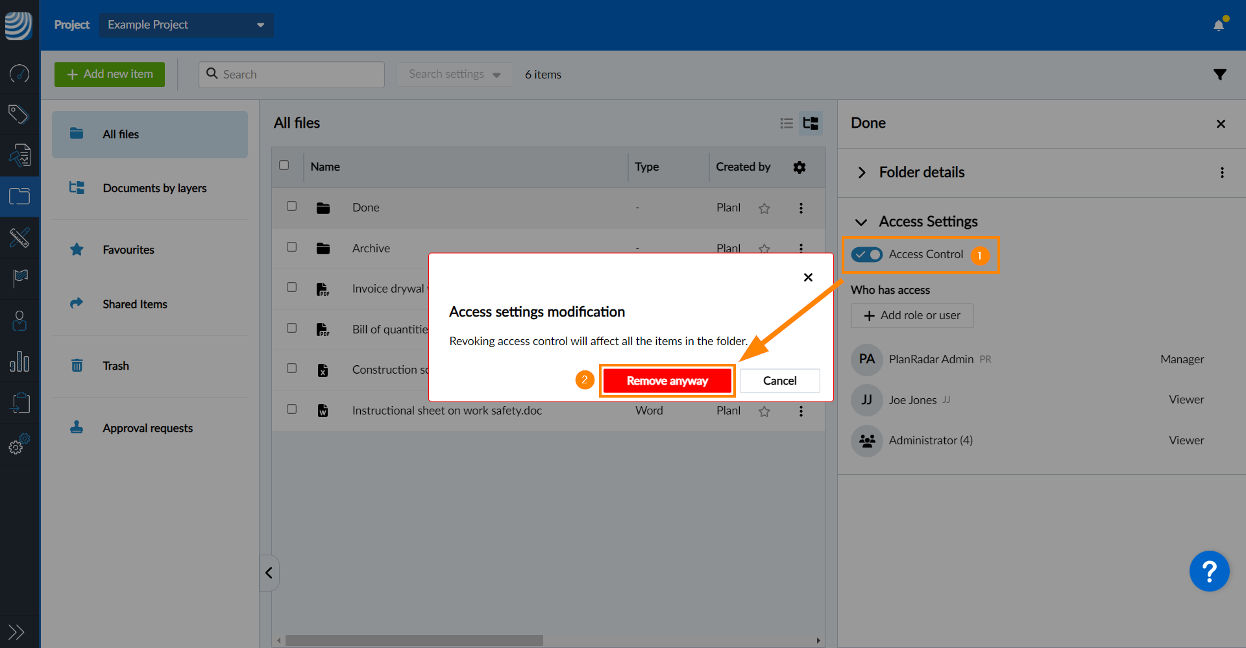Click the notification bell icon
The width and height of the screenshot is (1246, 648).
1218,25
